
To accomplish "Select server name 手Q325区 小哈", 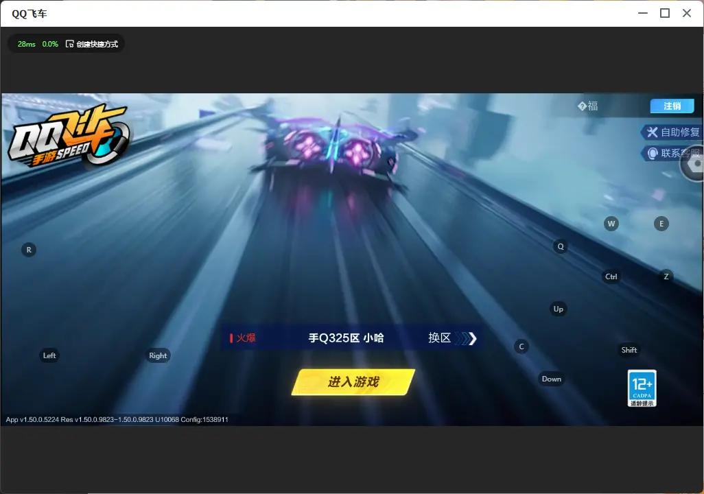I will coord(346,338).
